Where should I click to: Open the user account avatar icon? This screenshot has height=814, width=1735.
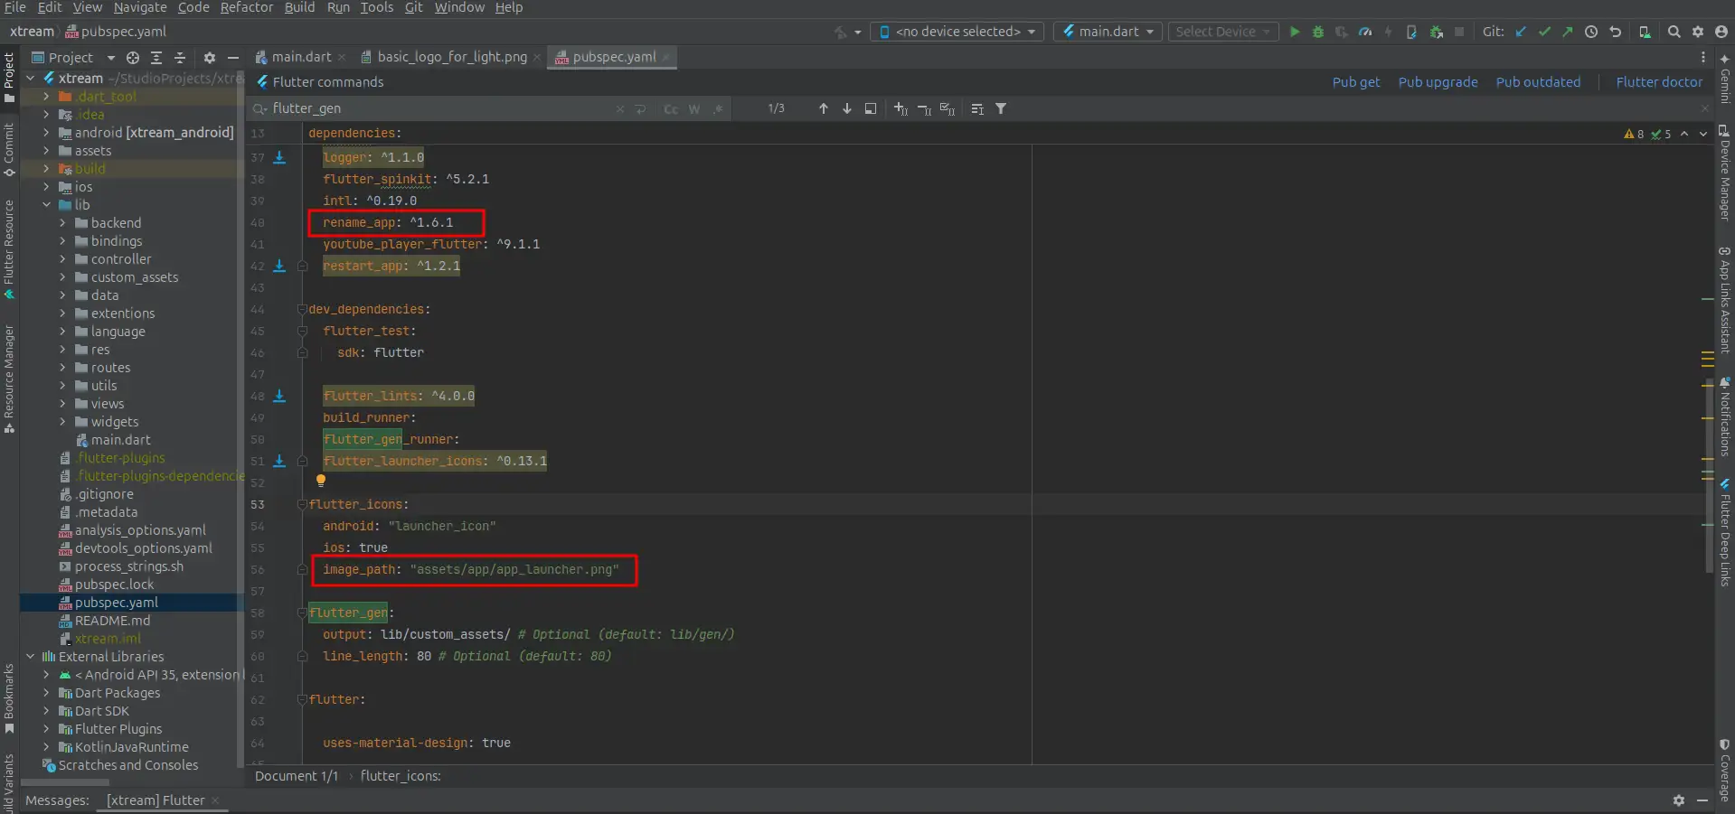pyautogui.click(x=1721, y=32)
